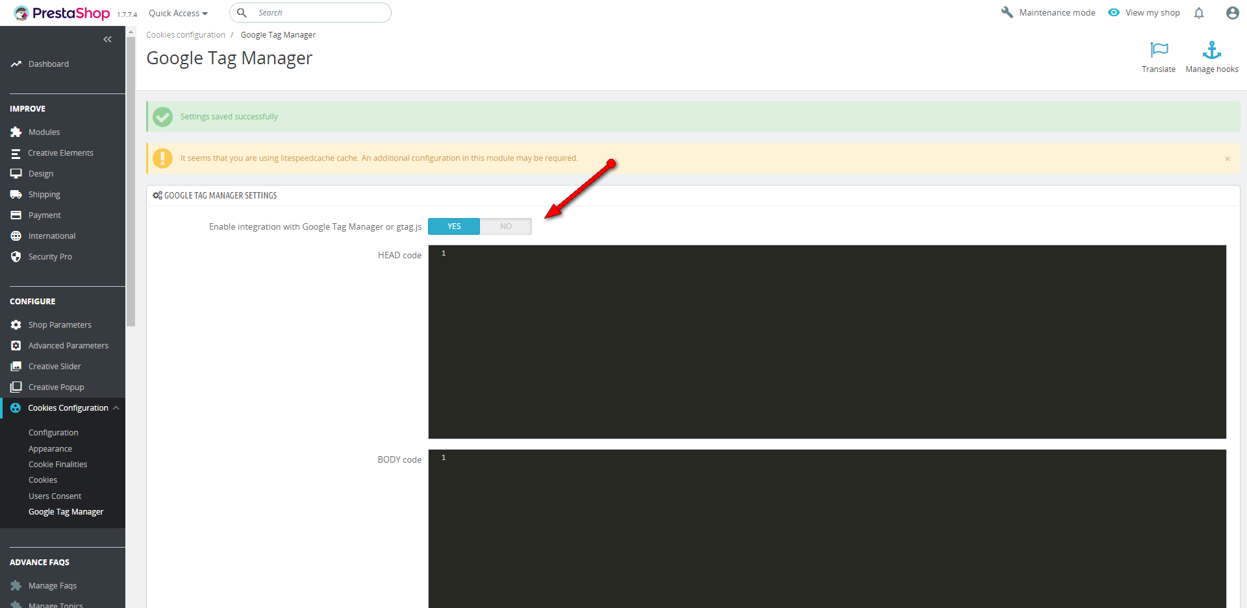
Task: Click inside the BODY code editor
Action: [x=827, y=529]
